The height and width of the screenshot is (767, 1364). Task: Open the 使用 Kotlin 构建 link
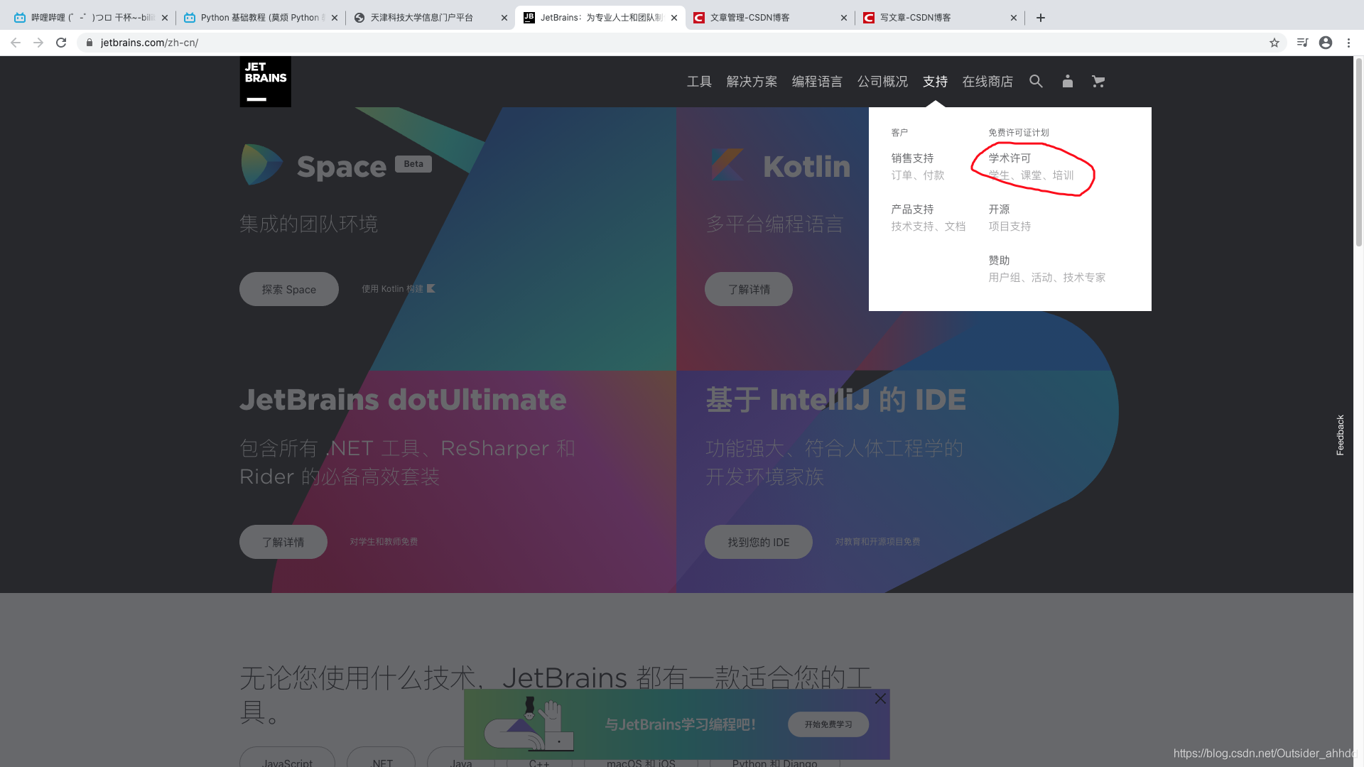399,288
